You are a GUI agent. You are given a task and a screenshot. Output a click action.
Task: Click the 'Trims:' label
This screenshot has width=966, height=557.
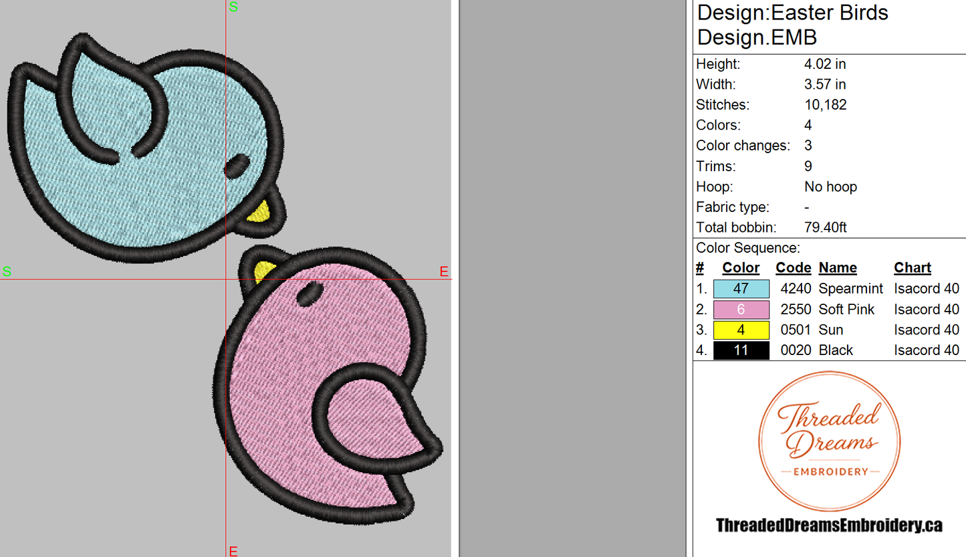(715, 166)
